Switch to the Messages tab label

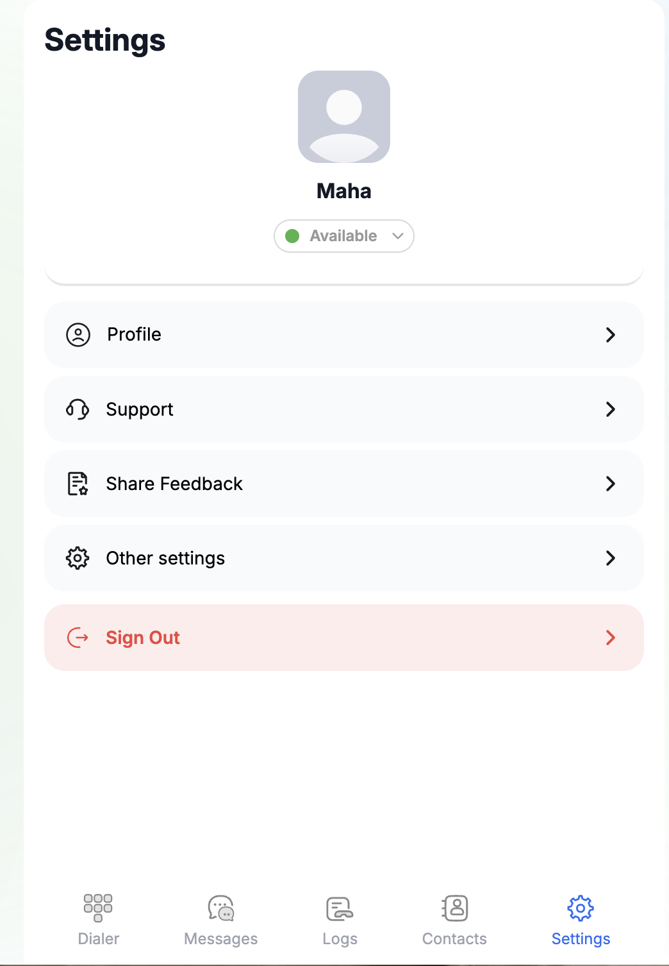click(221, 939)
